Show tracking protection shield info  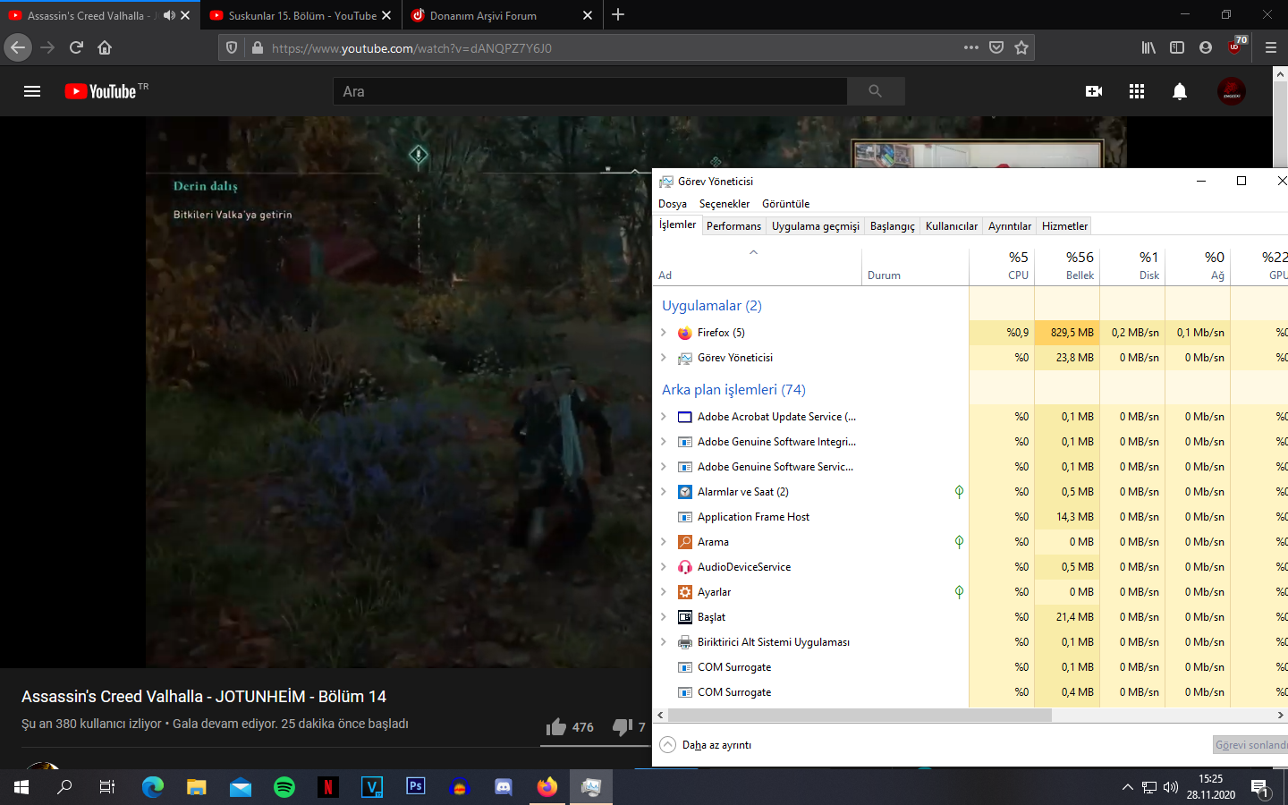coord(232,47)
